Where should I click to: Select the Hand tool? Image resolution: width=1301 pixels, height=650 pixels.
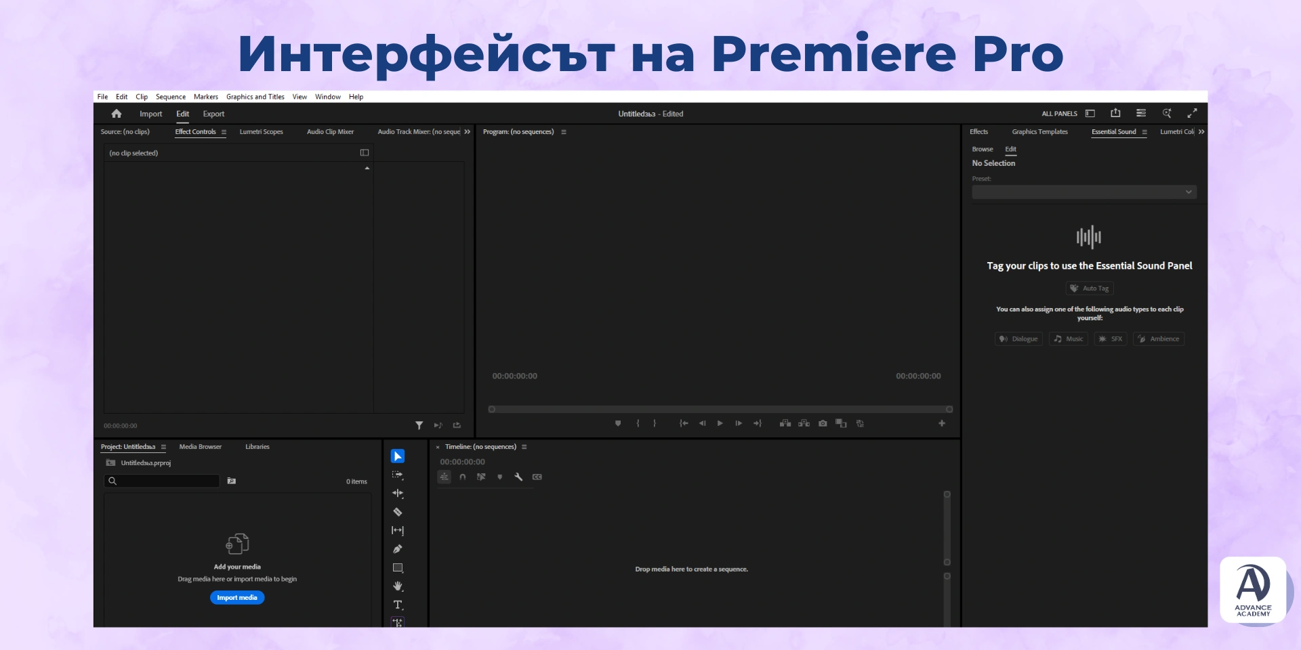tap(397, 586)
